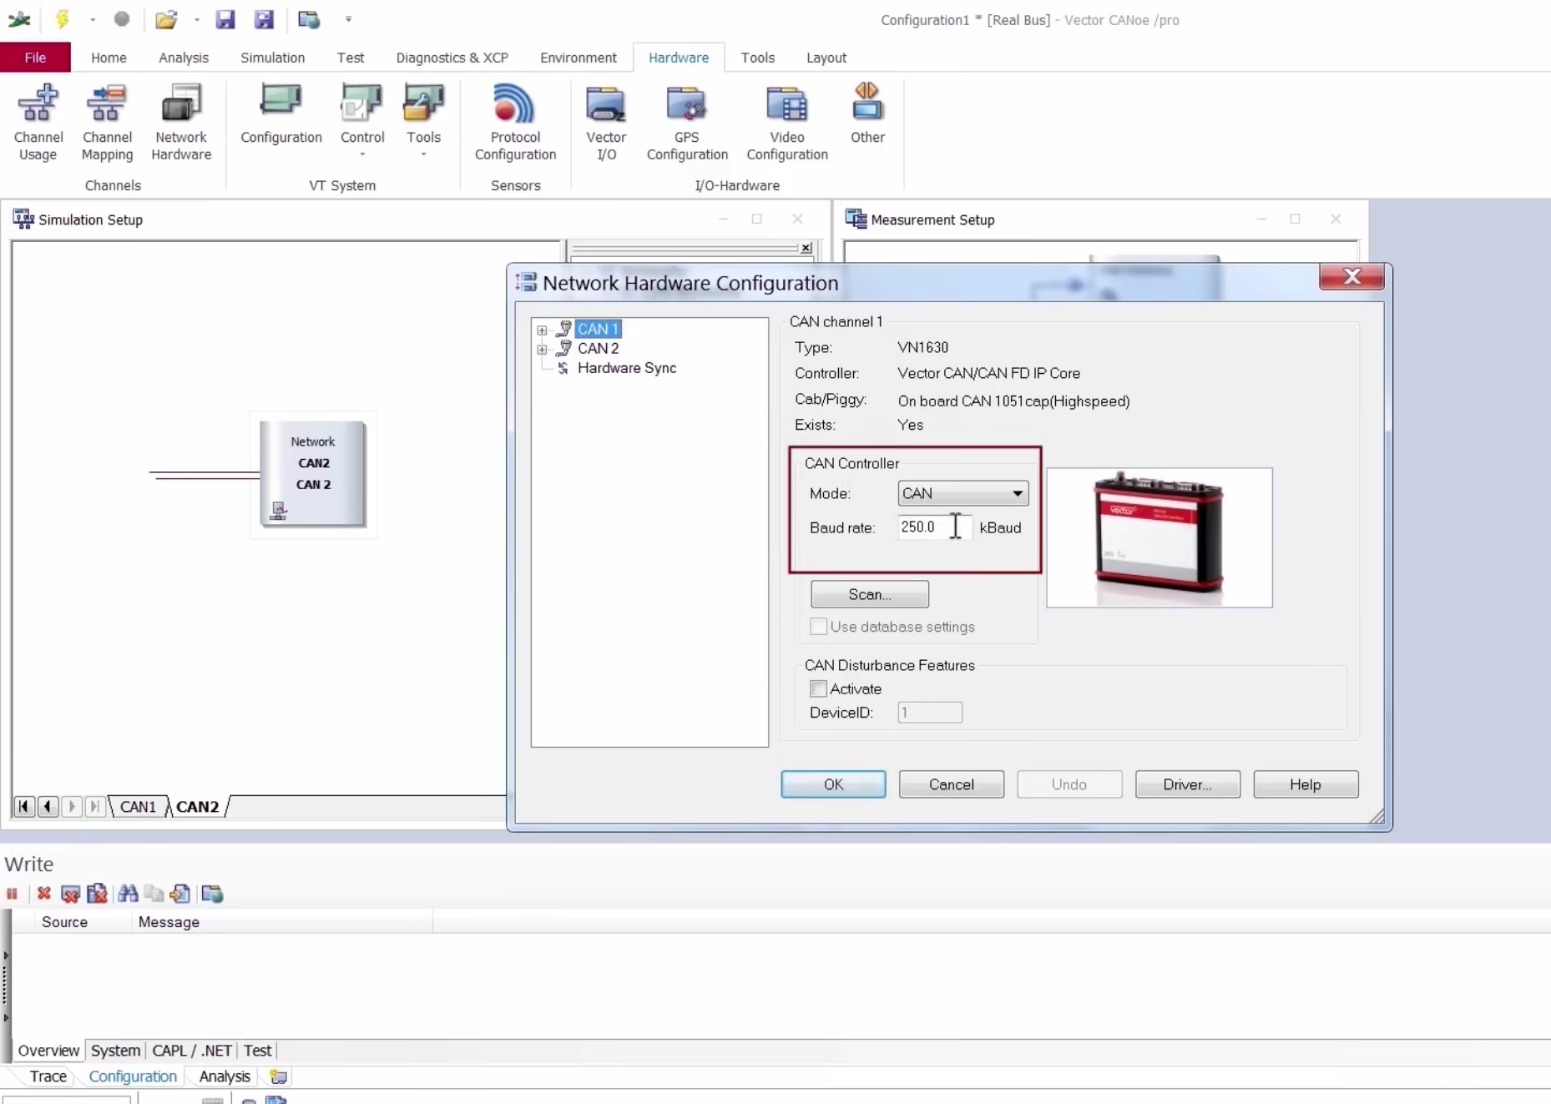Click the lightning start measurement icon
1551x1104 pixels.
(63, 18)
